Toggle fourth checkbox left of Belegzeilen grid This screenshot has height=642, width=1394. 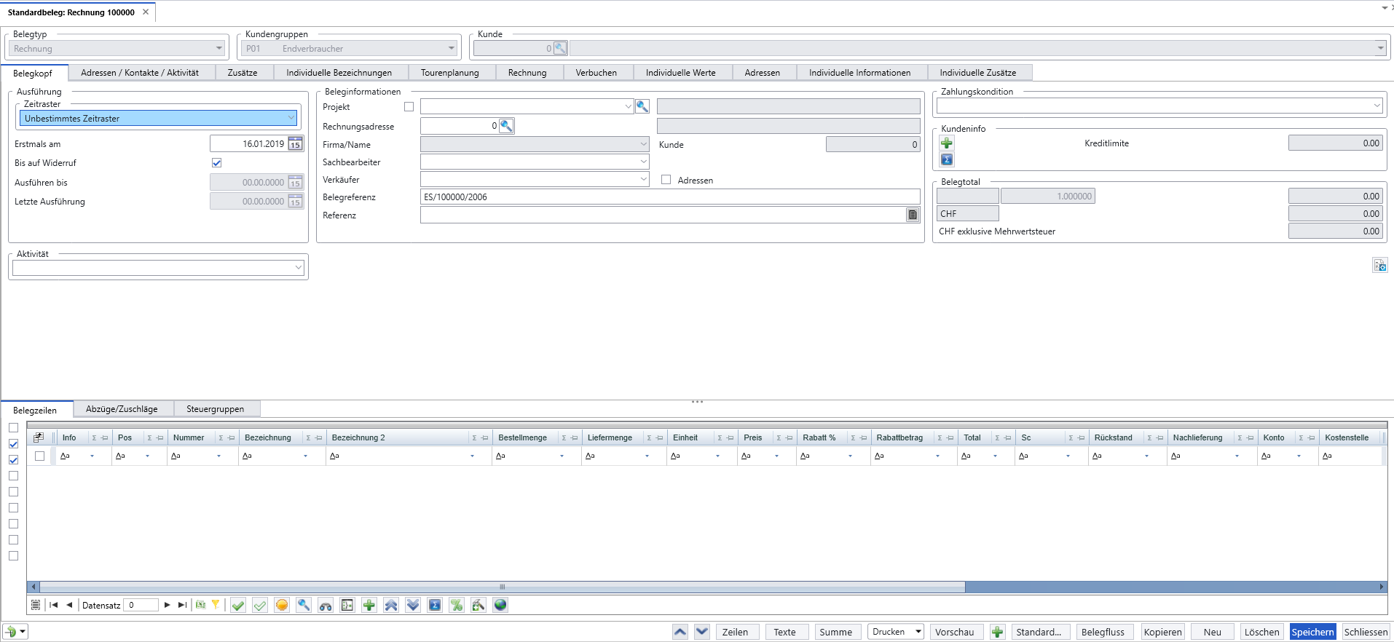(13, 476)
